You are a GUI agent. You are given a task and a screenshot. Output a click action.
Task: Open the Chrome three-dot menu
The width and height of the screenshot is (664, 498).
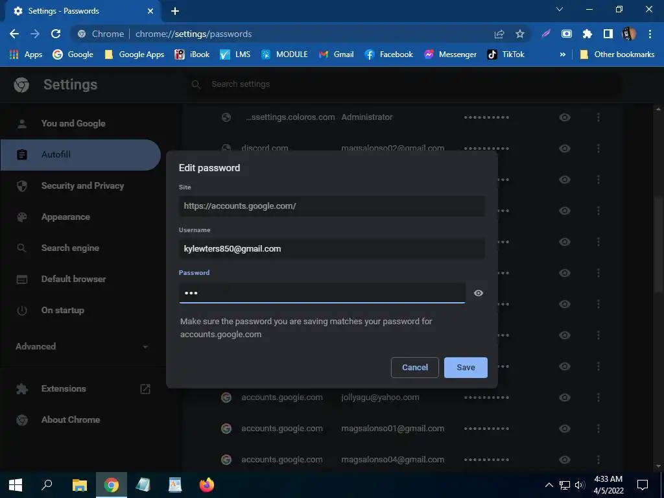pyautogui.click(x=650, y=34)
